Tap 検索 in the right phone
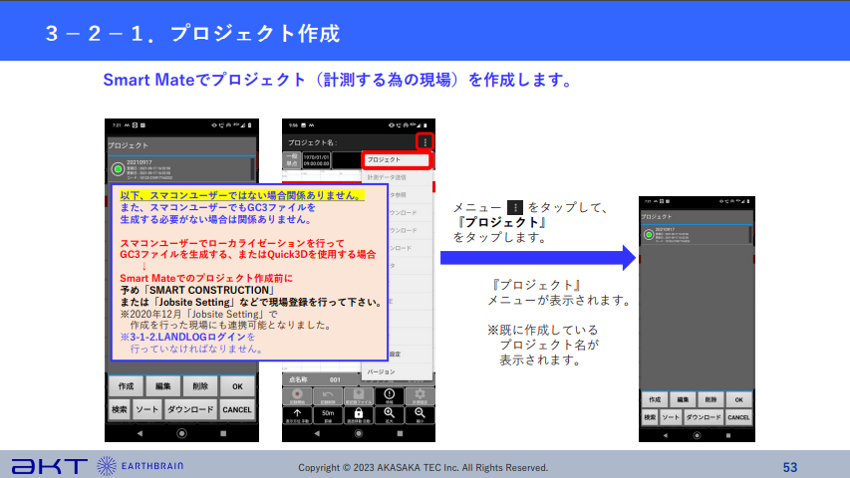This screenshot has height=478, width=850. (x=650, y=417)
